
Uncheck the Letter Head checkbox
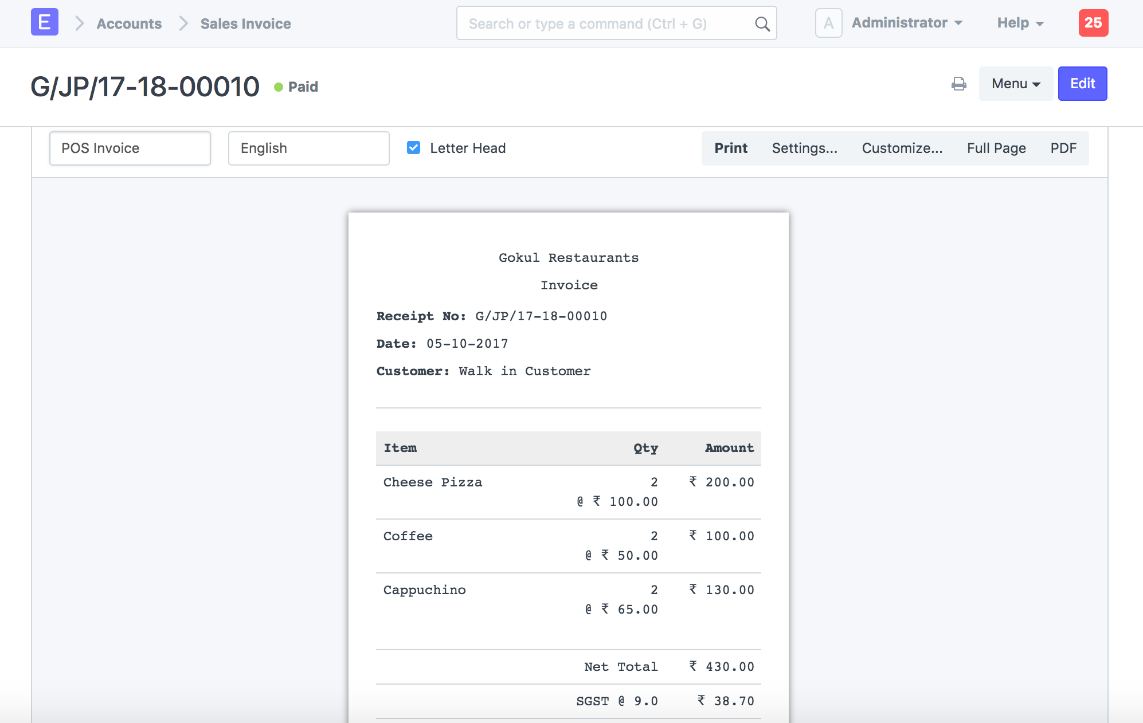413,148
